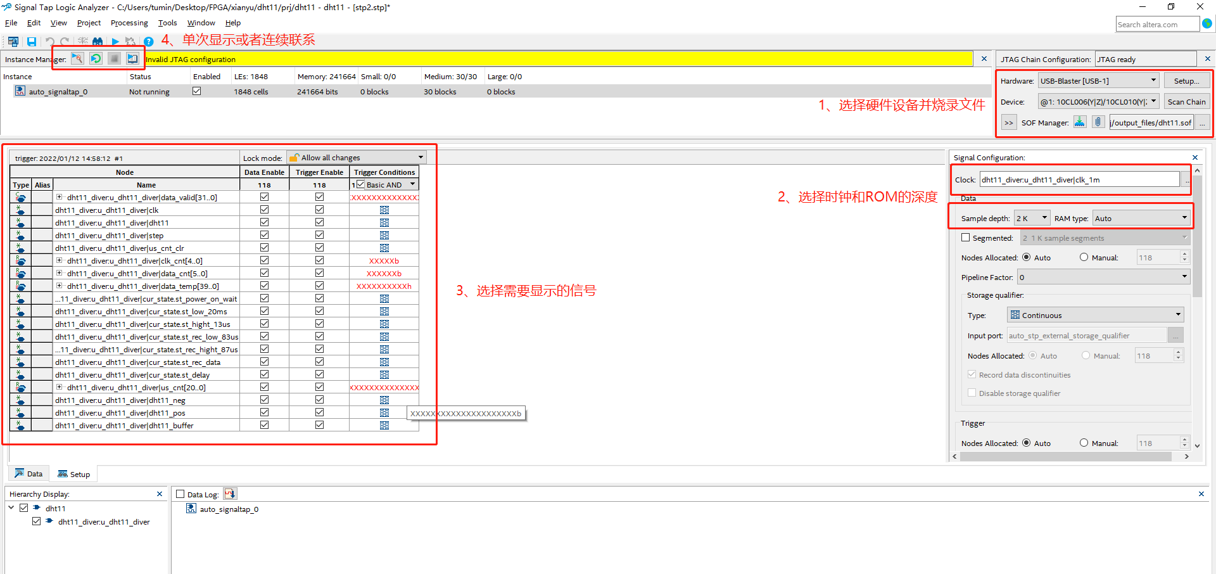Select Manual radio for Nodes Allocated under Data
Screen dimensions: 1216x574
click(1084, 257)
